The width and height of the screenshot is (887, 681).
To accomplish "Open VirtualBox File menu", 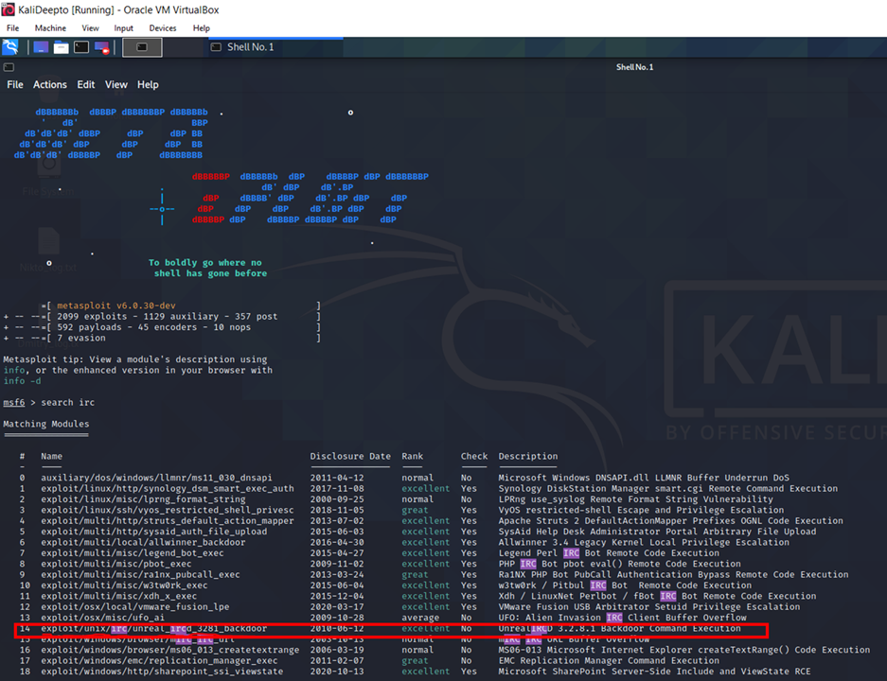I will click(12, 28).
